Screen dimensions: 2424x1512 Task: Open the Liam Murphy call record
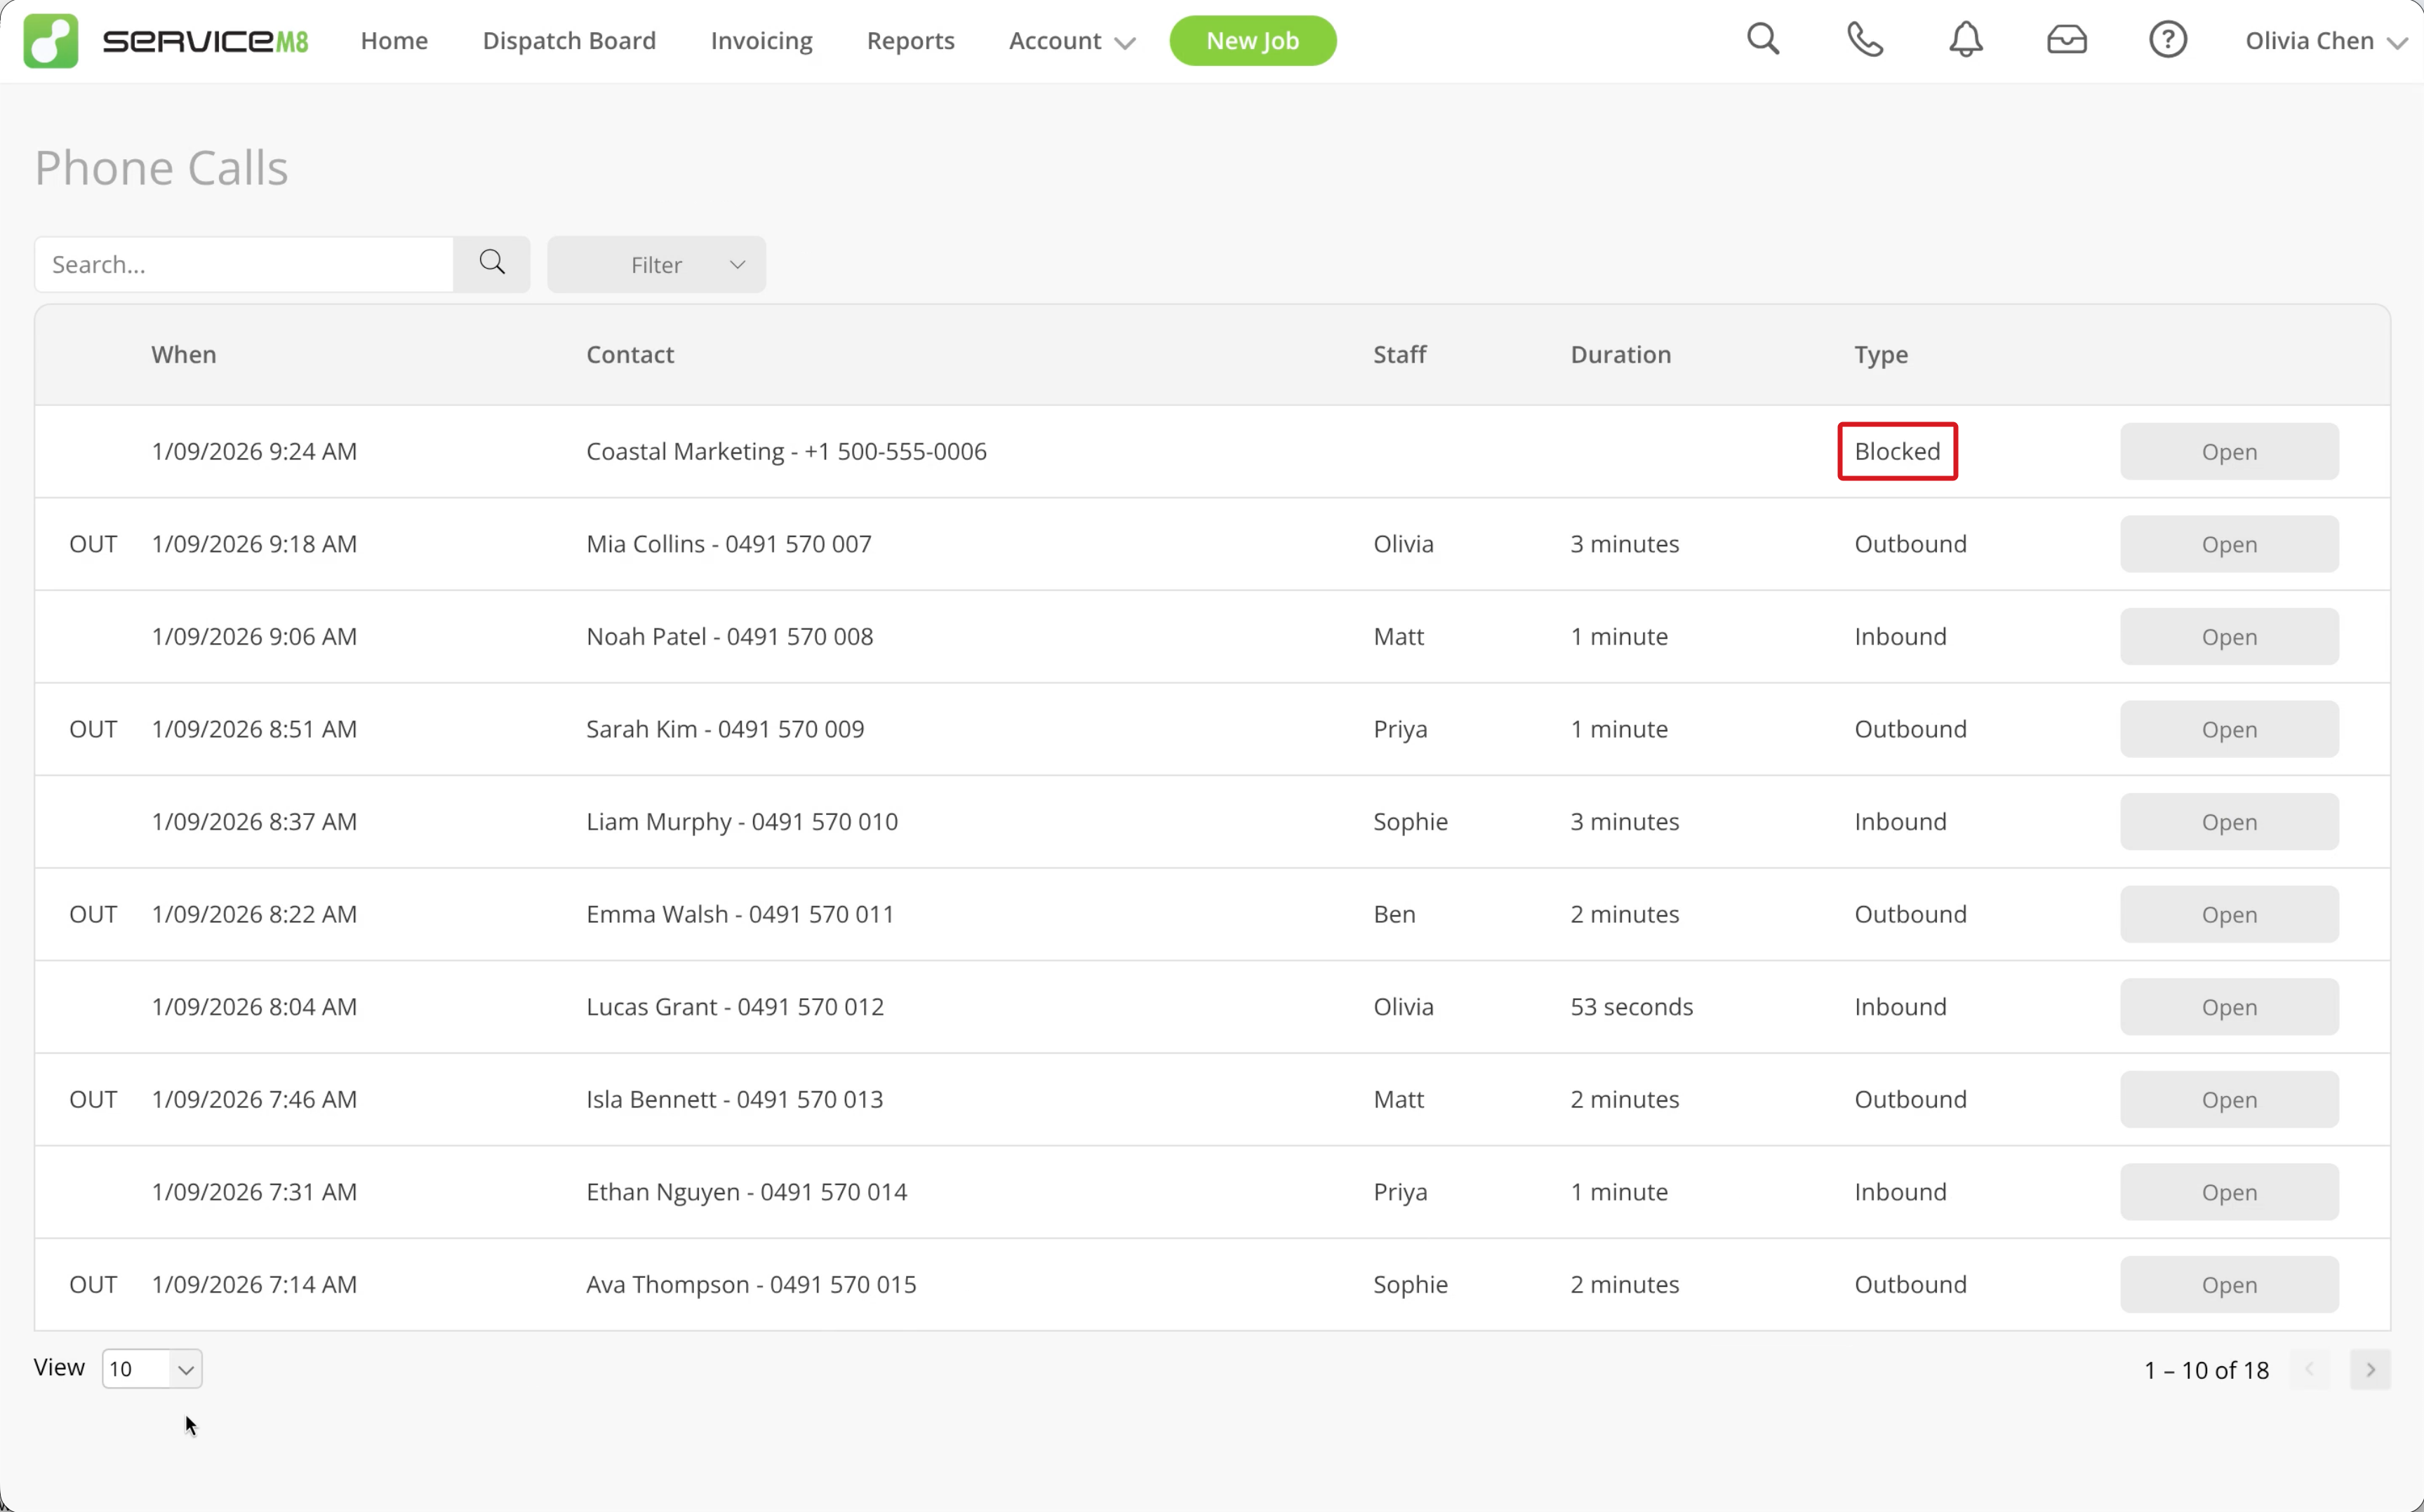coord(2229,821)
